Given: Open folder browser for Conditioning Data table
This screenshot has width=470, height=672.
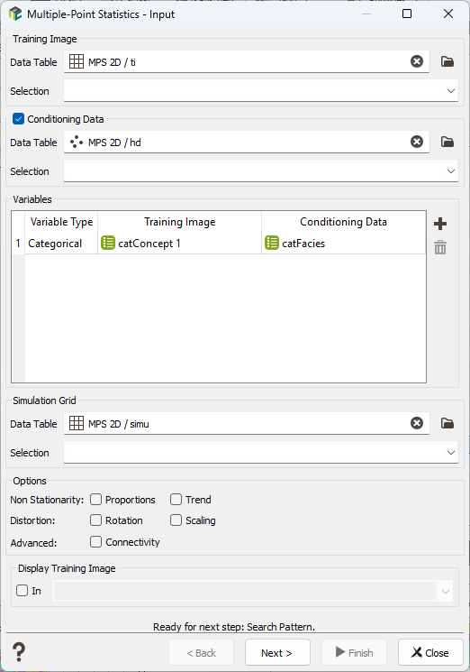Looking at the screenshot, I should (447, 142).
